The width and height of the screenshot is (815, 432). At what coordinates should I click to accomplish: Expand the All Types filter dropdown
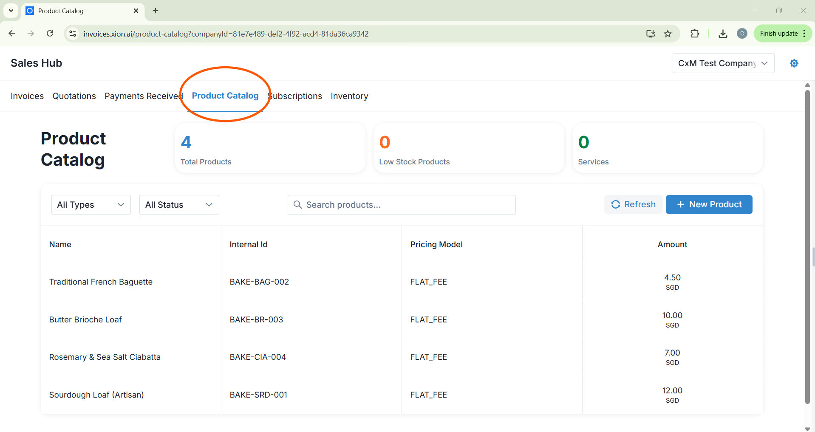pyautogui.click(x=91, y=205)
